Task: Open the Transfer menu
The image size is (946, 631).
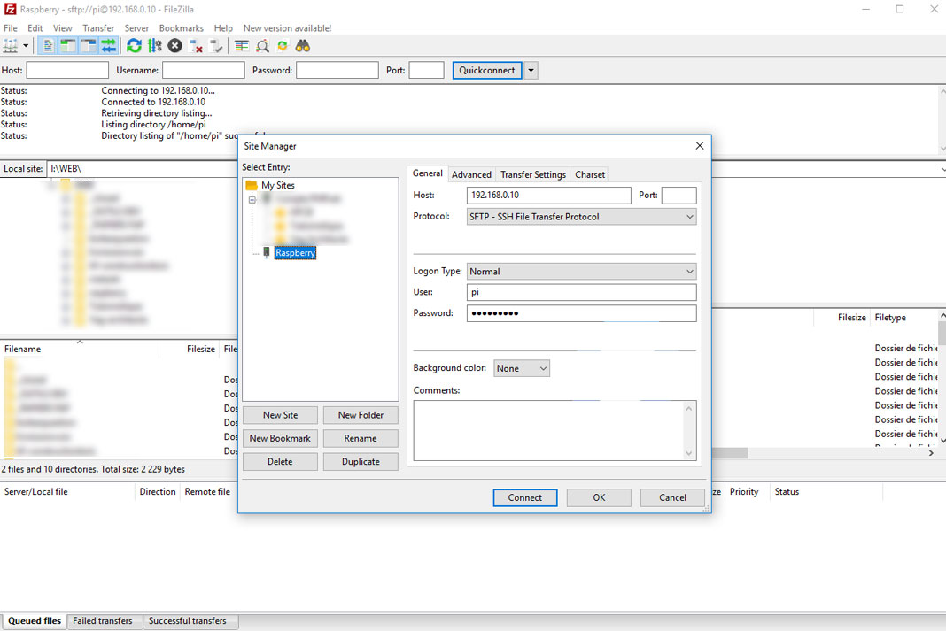Action: (98, 28)
